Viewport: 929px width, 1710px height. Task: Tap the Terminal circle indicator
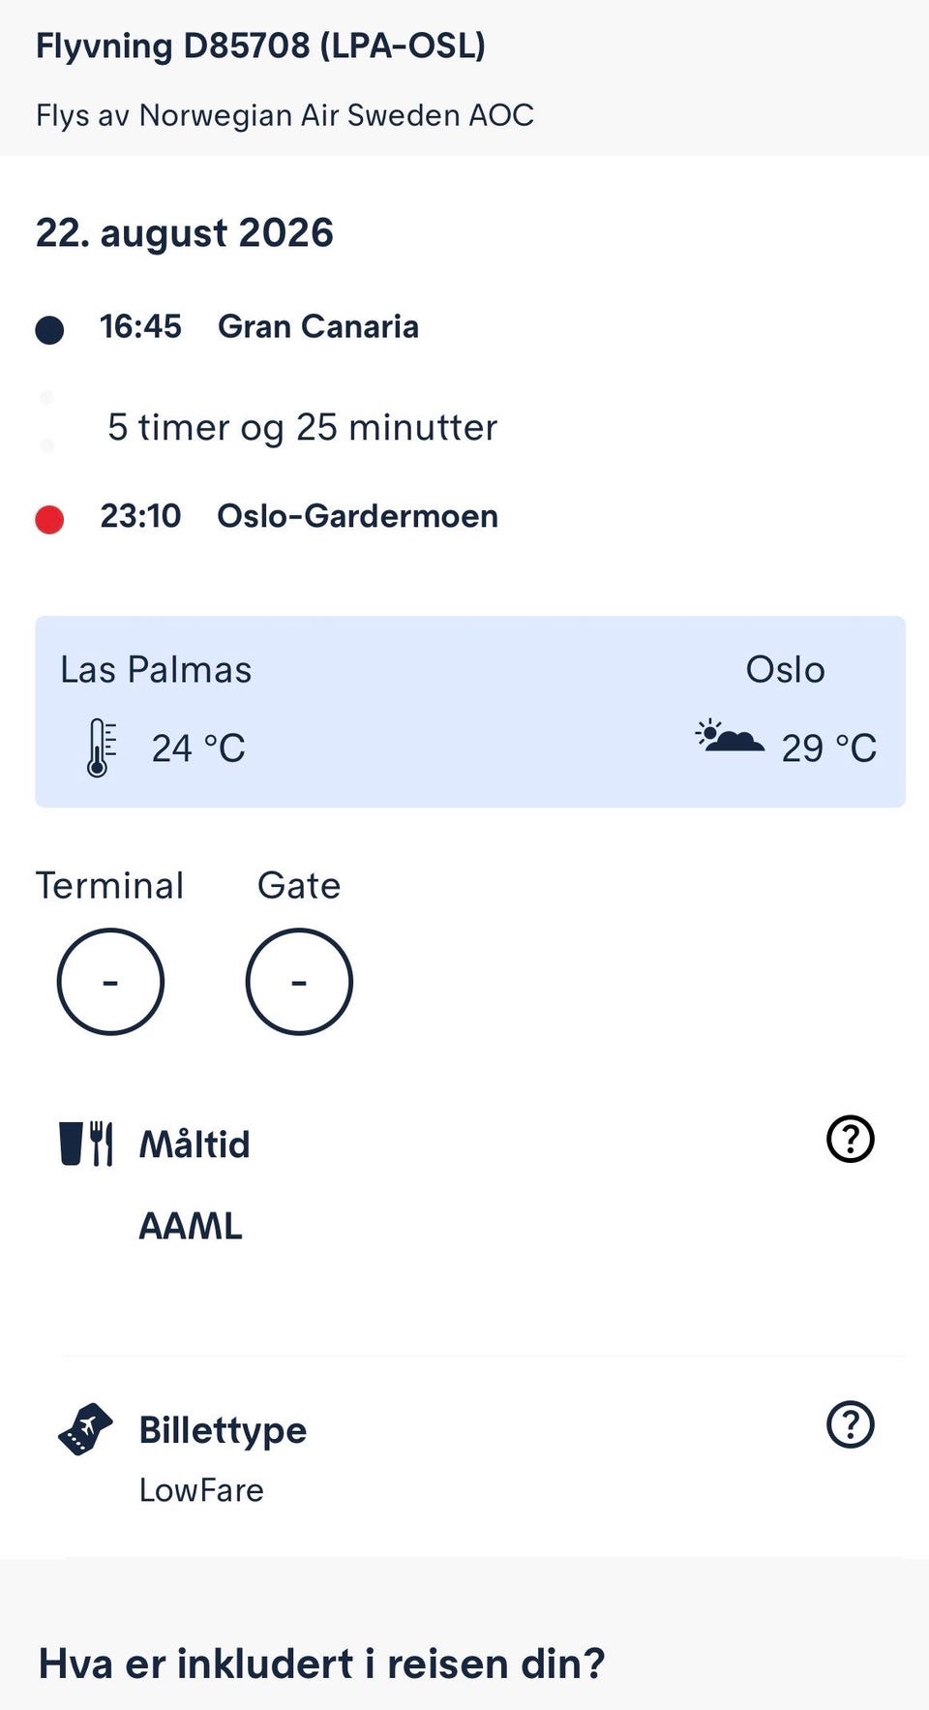coord(110,982)
